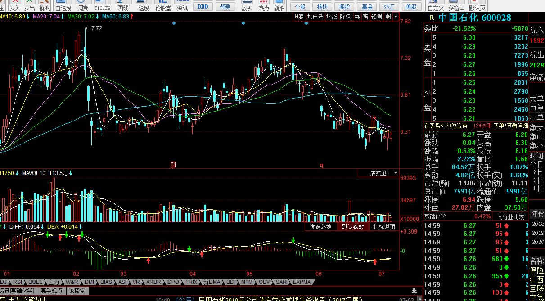The width and height of the screenshot is (545, 301).
Task: Switch to the W&R indicator tab
Action: (72, 282)
